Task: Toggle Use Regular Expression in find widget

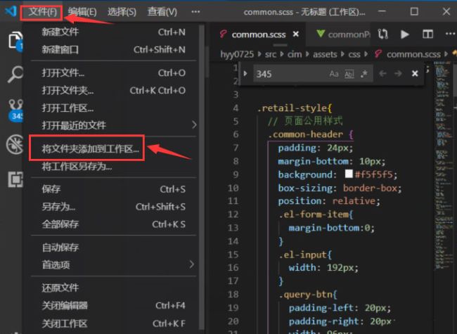Action: (364, 74)
